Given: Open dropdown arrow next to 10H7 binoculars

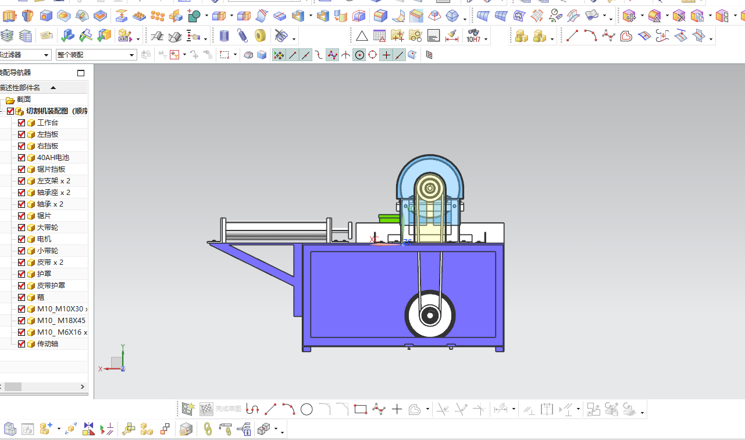Looking at the screenshot, I should (x=486, y=39).
